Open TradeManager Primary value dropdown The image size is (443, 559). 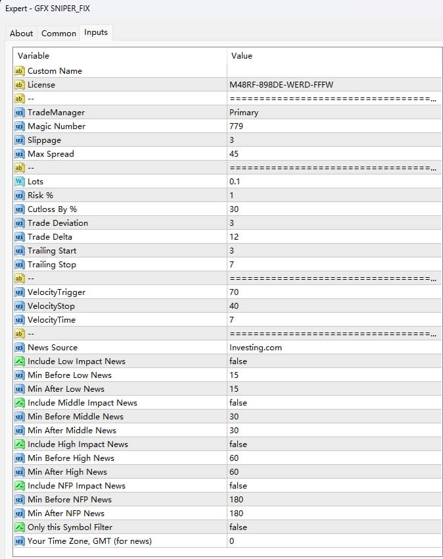335,113
